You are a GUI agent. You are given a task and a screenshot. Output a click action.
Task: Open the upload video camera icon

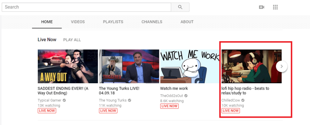(x=262, y=7)
